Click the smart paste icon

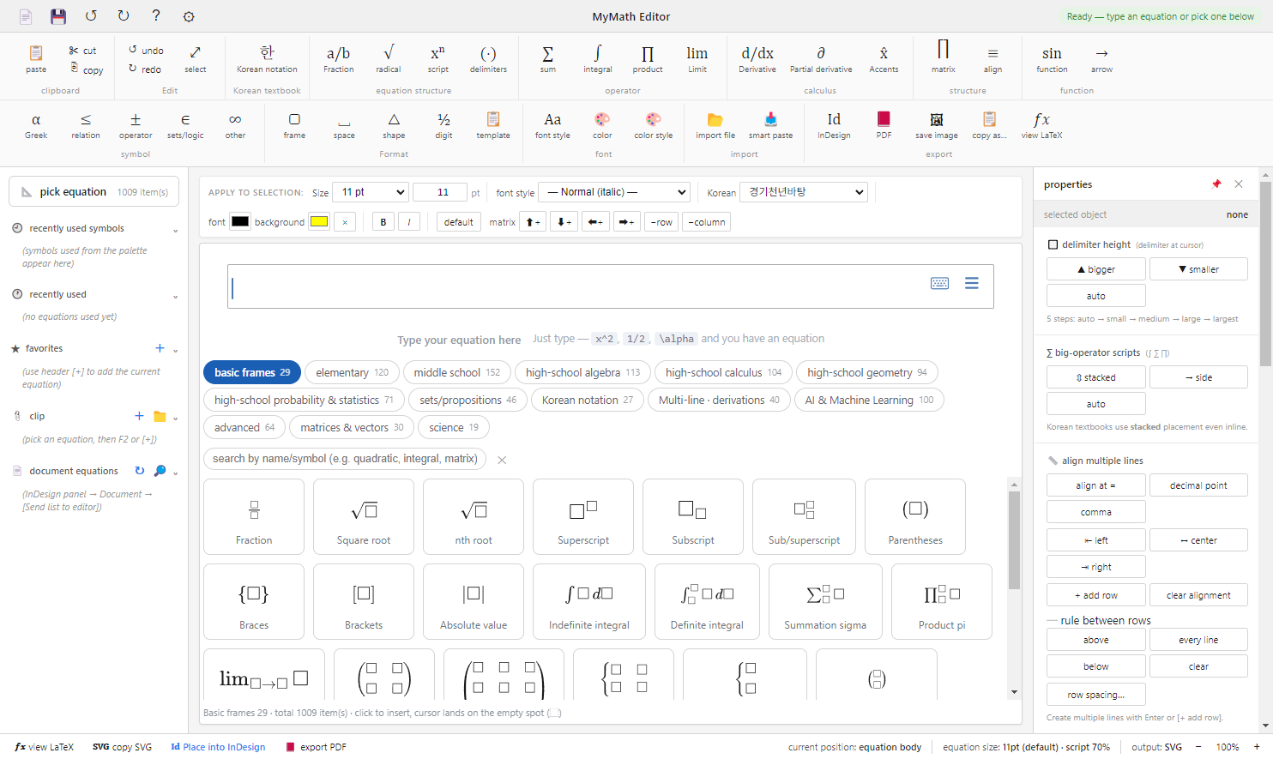[x=770, y=125]
